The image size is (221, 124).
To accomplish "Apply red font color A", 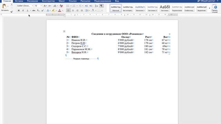I will pyautogui.click(x=59, y=10).
